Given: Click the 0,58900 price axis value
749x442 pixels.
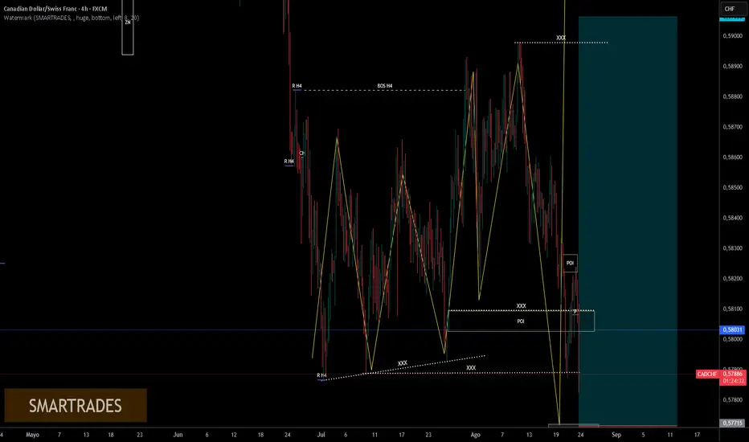Looking at the screenshot, I should pos(732,67).
